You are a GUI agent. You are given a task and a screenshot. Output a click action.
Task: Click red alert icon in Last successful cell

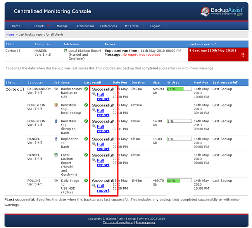coord(243,55)
